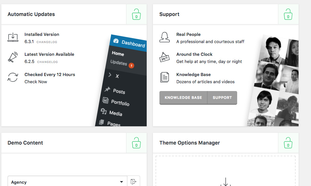
Task: Click the Latest Version megaphone icon
Action: pyautogui.click(x=13, y=57)
